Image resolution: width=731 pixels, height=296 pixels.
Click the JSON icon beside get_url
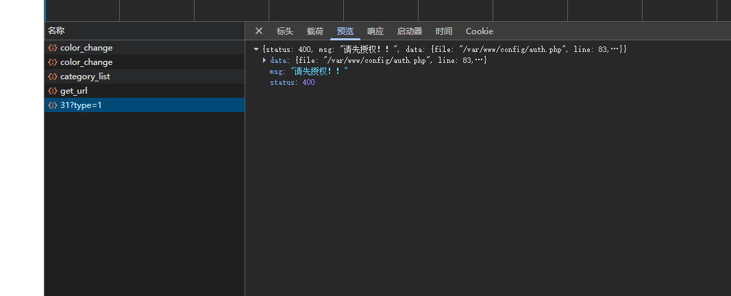point(53,91)
